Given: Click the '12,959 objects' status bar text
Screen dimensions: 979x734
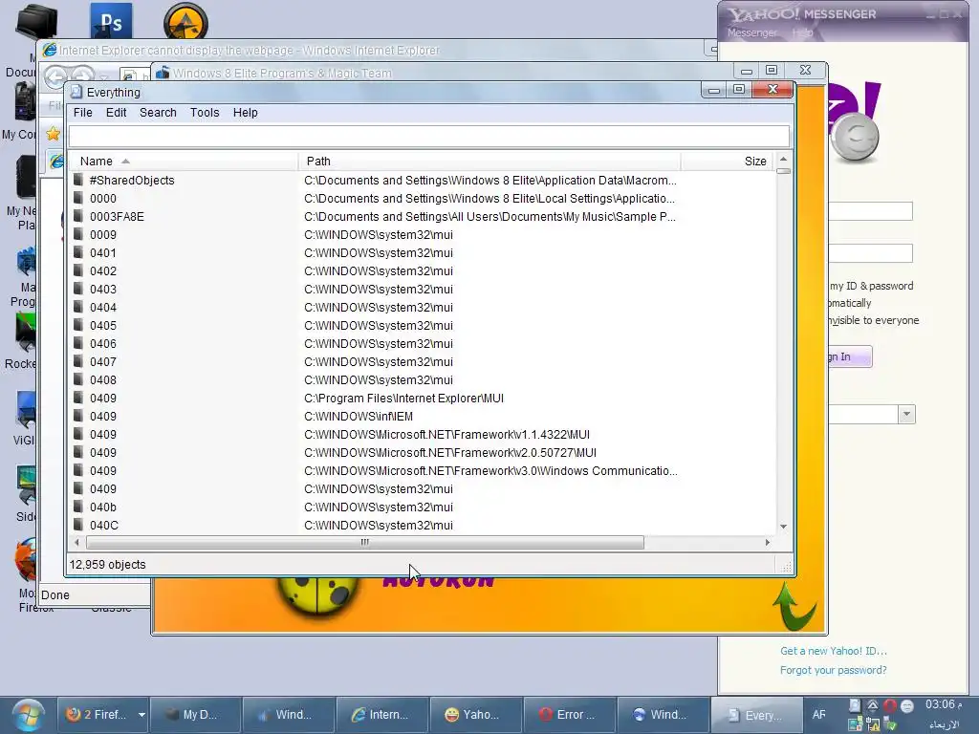Looking at the screenshot, I should click(107, 564).
